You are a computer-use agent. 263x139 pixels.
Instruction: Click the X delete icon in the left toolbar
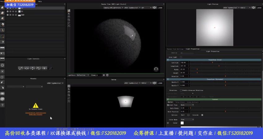(2, 71)
